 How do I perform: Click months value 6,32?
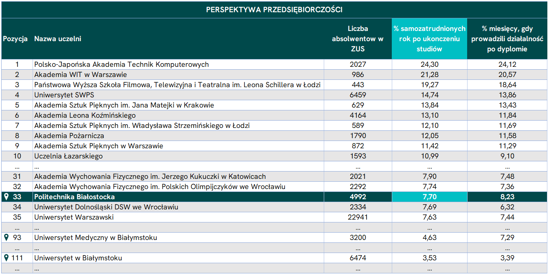(507, 207)
